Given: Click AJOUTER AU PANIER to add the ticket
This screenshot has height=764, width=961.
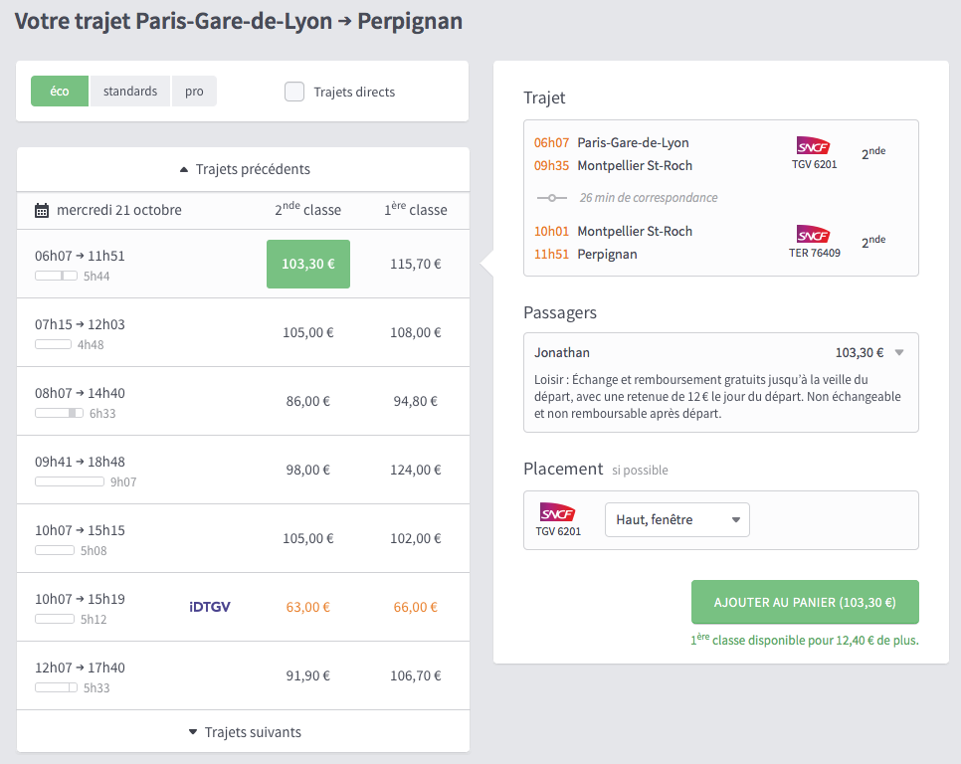Looking at the screenshot, I should click(x=805, y=602).
